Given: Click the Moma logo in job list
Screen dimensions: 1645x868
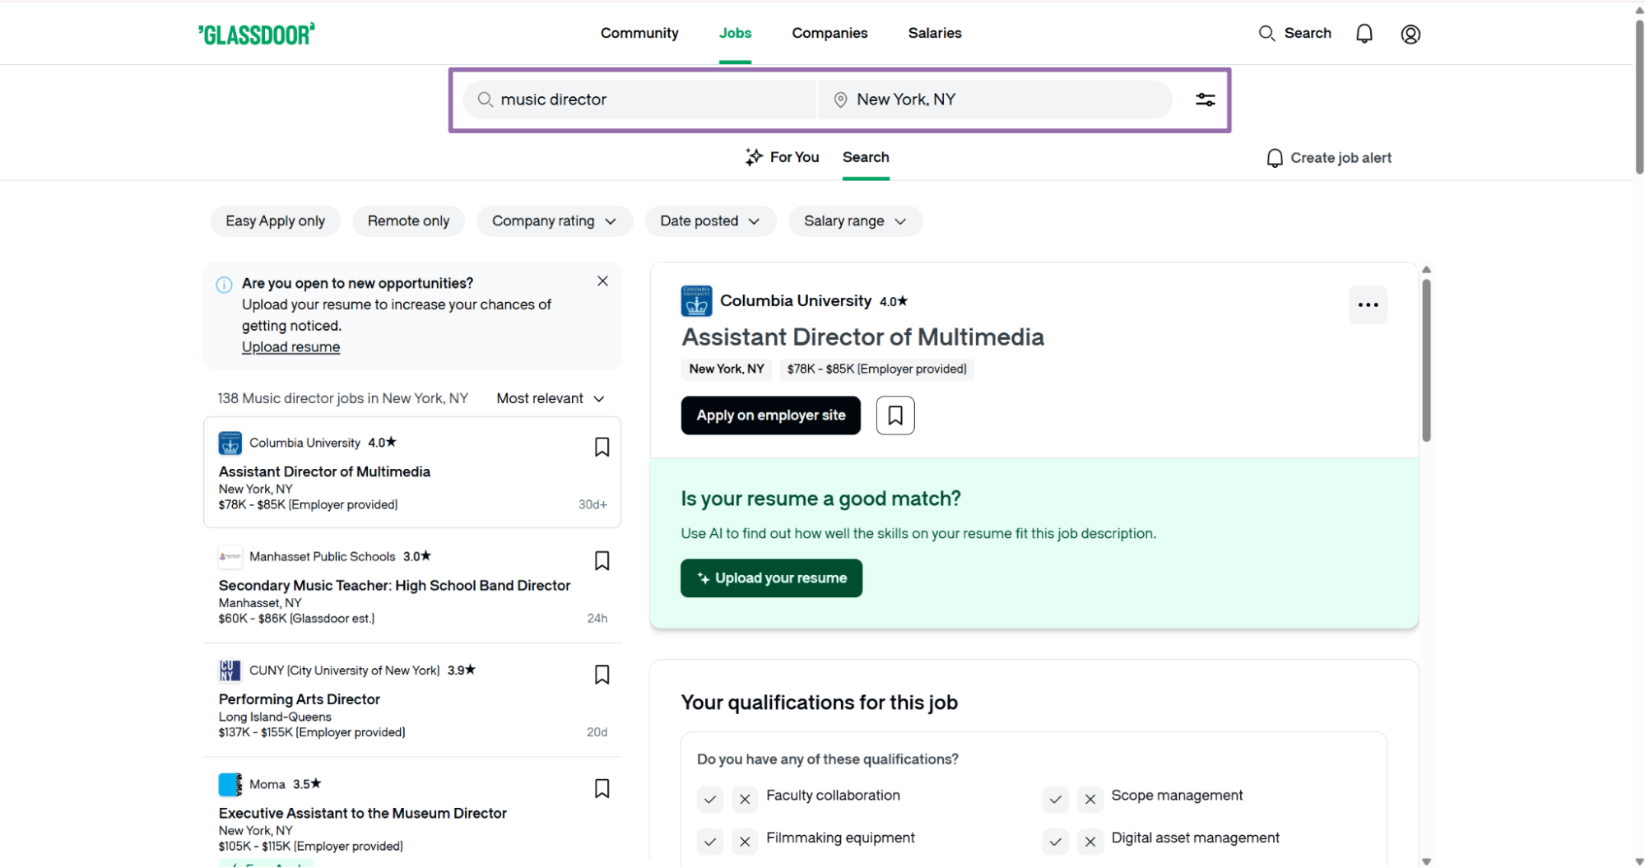Looking at the screenshot, I should coord(230,784).
